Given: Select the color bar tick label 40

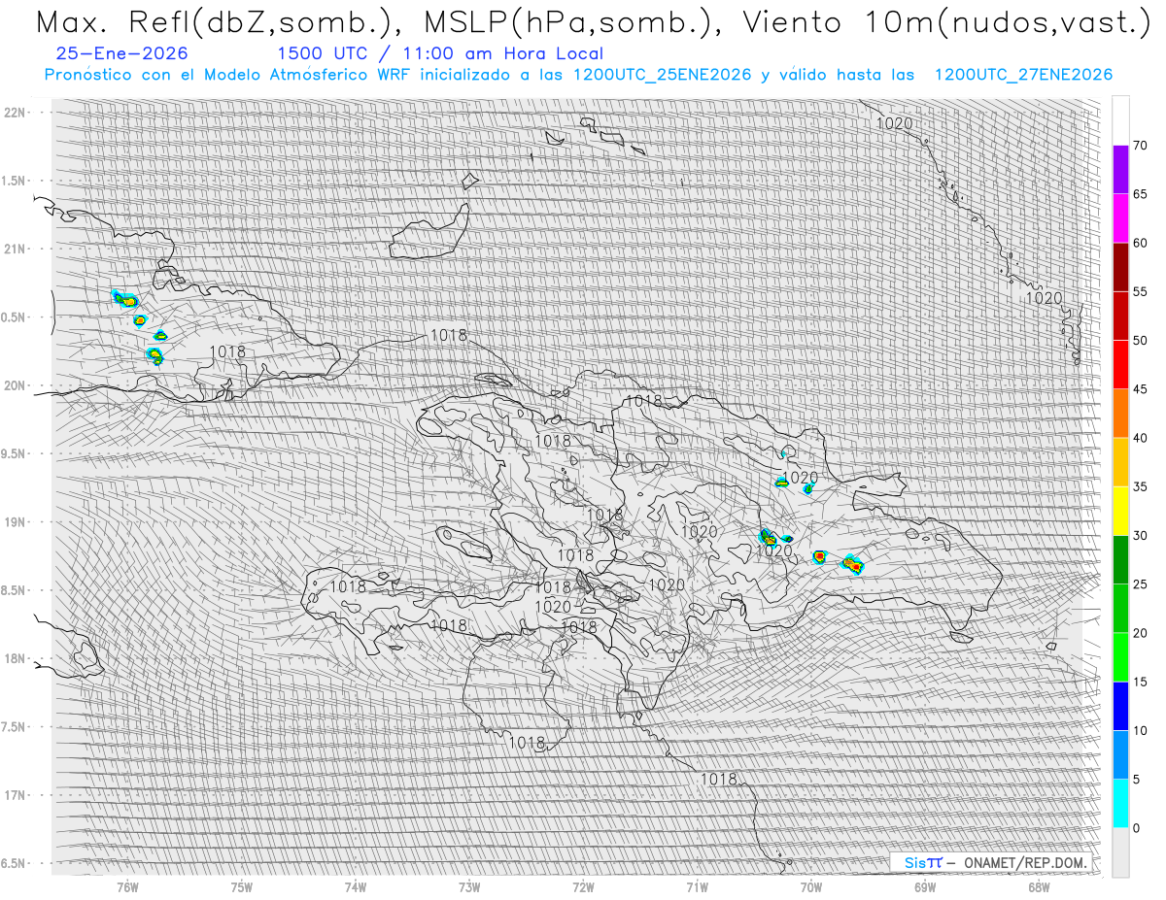Looking at the screenshot, I should click(1140, 438).
